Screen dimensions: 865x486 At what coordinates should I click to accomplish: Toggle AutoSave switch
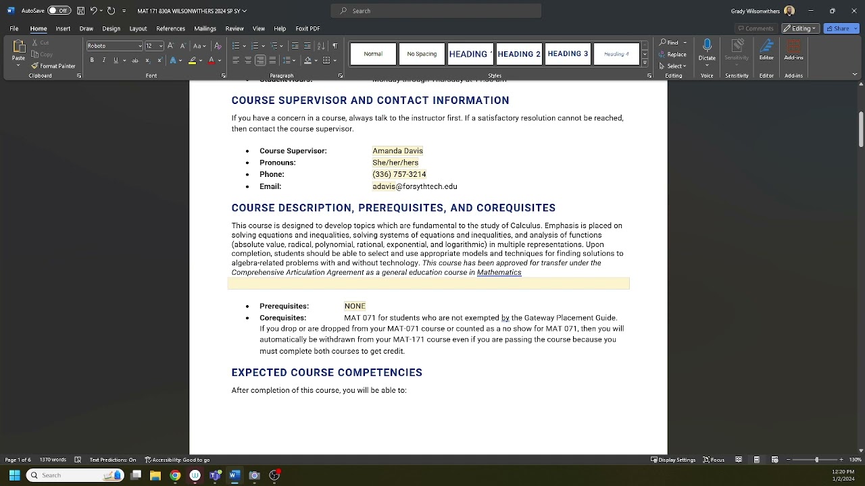coord(59,11)
